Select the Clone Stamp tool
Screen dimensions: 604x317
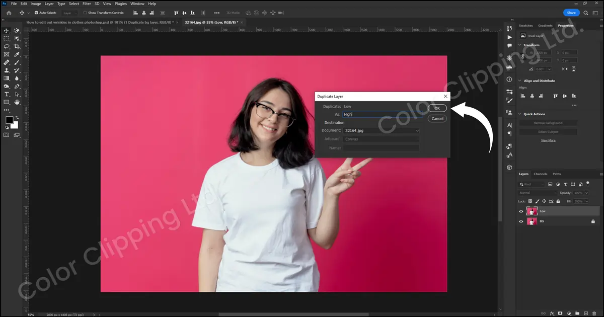click(7, 70)
